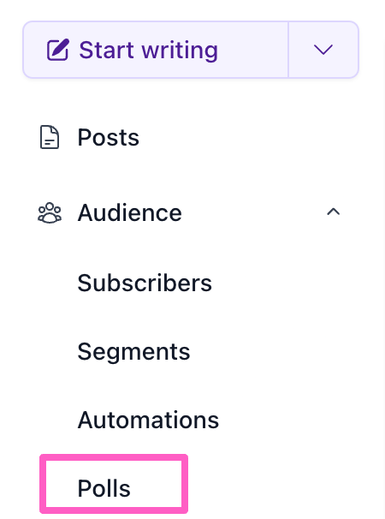This screenshot has width=385, height=519.
Task: Click the word Audience in sidebar
Action: click(x=130, y=212)
